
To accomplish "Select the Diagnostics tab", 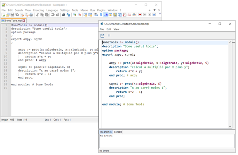I will (106, 132).
